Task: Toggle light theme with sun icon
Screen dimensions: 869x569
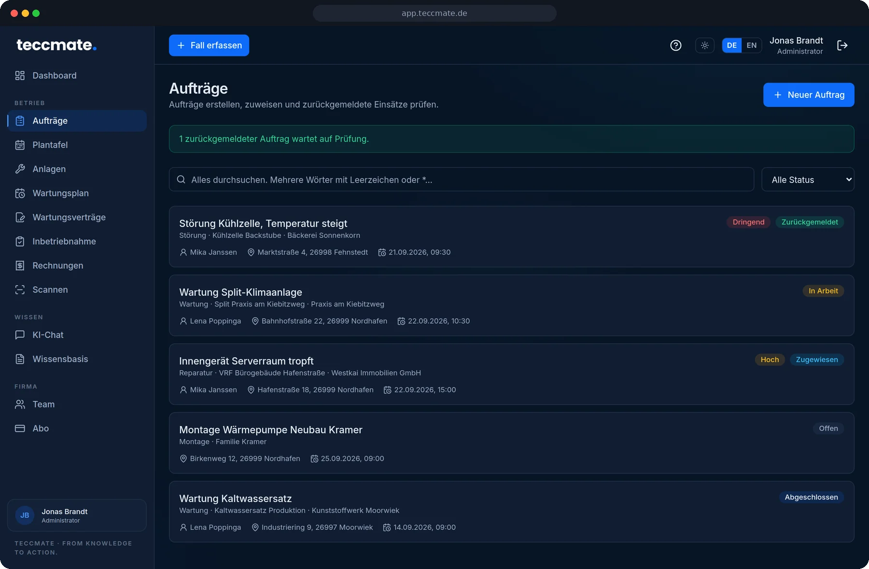Action: (x=705, y=45)
